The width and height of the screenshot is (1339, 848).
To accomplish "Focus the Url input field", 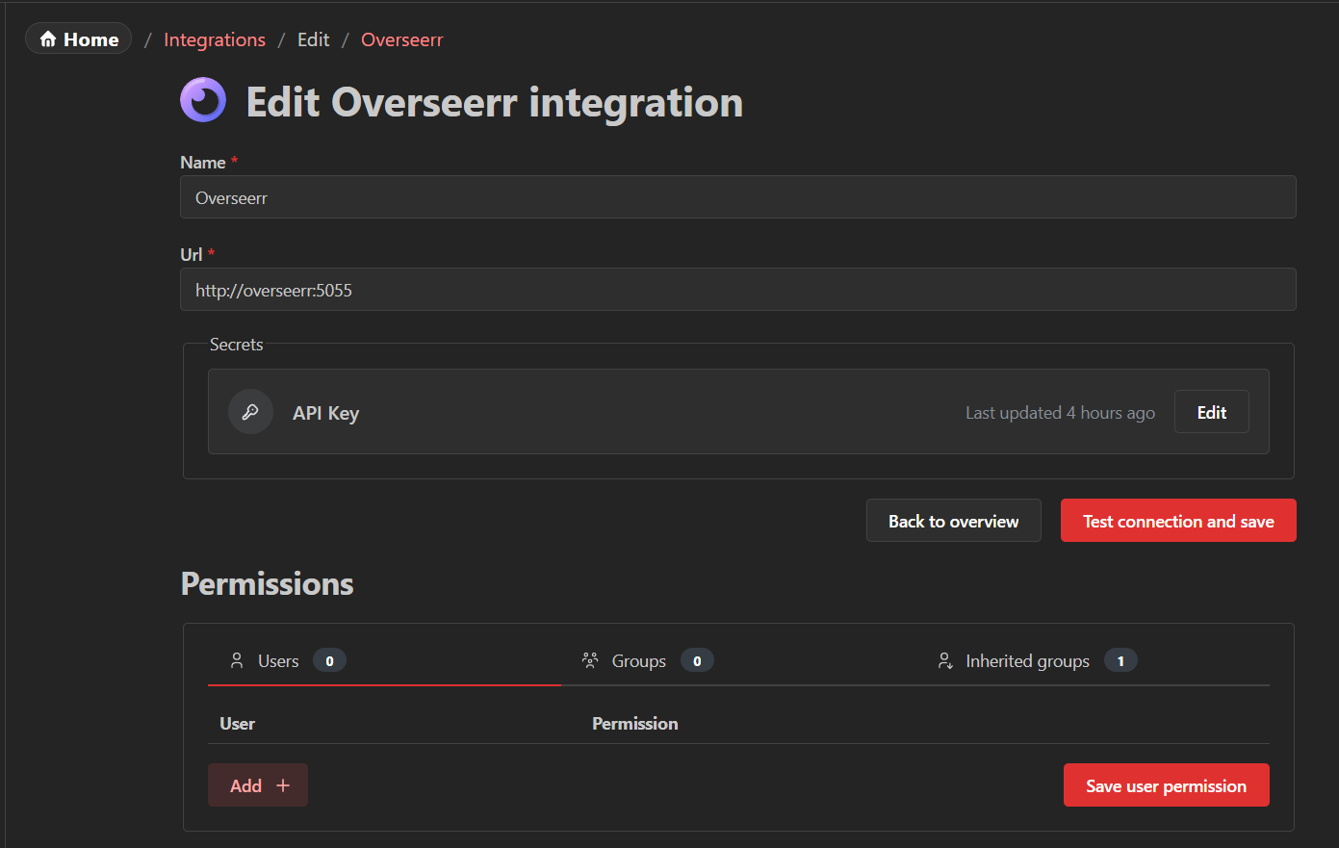I will click(x=738, y=290).
